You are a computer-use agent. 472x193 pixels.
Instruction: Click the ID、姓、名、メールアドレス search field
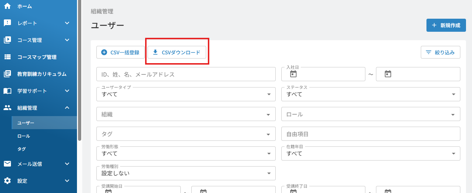[186, 74]
